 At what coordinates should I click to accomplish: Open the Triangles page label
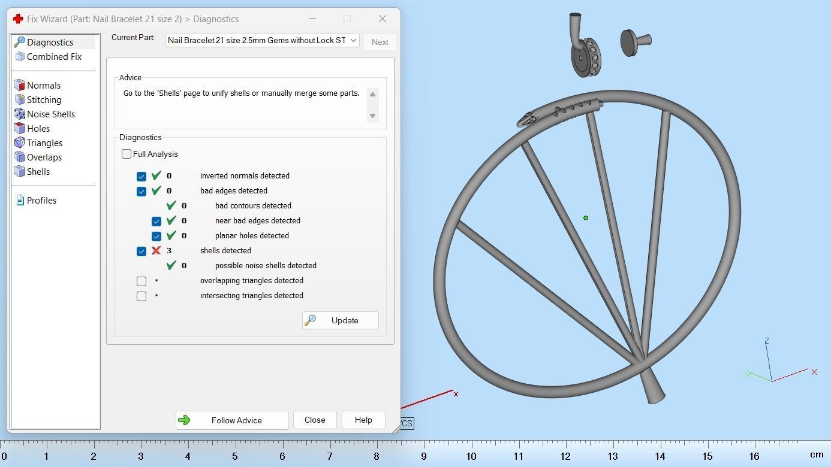pos(44,142)
